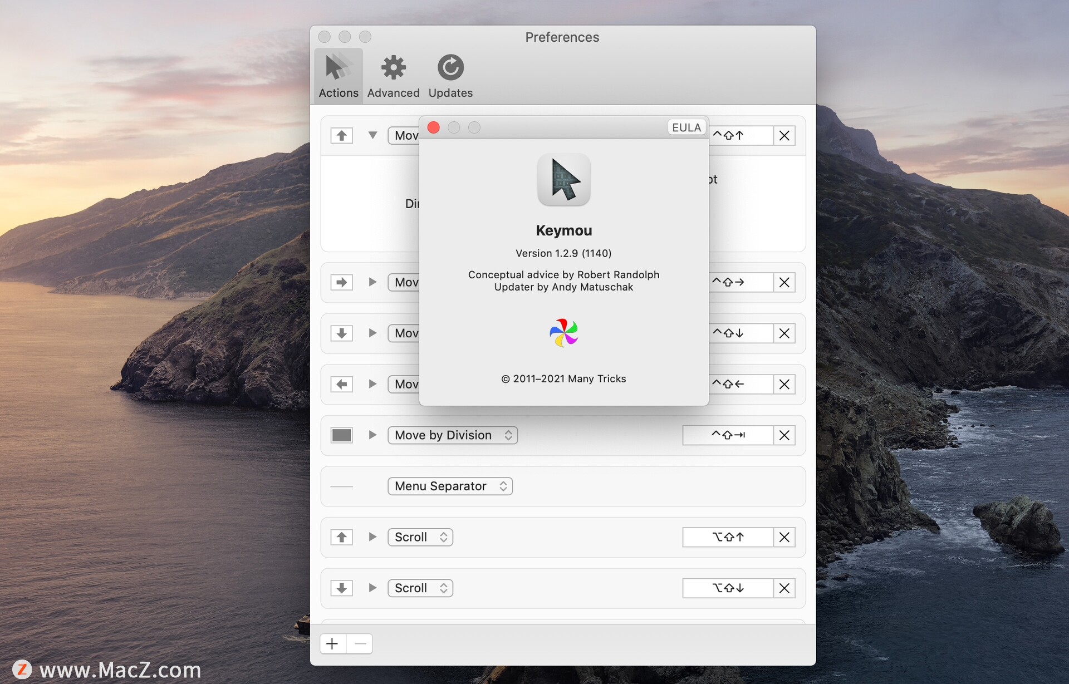Click the Version 1.2.9 (1140) text
The height and width of the screenshot is (684, 1069).
point(563,253)
